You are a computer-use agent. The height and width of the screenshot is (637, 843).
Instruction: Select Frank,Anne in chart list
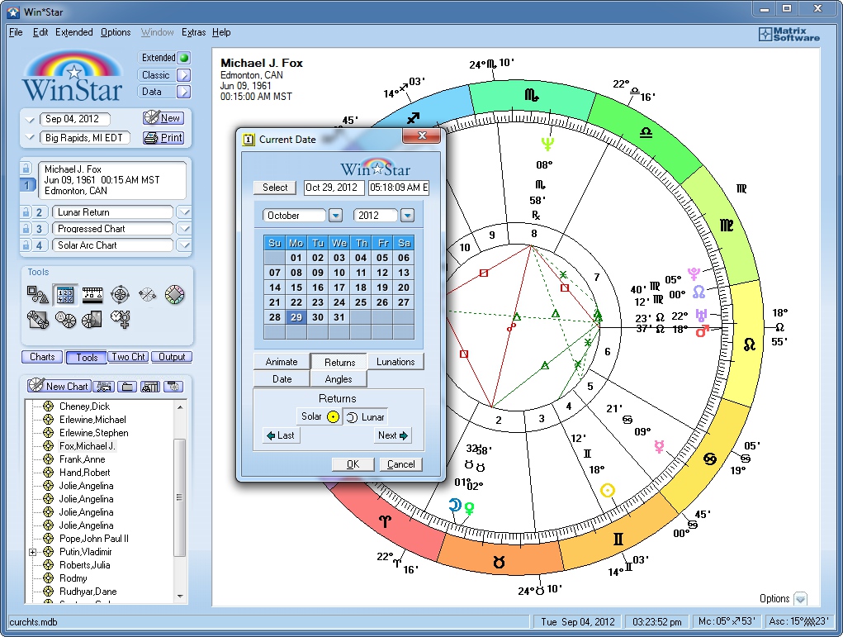coord(82,459)
